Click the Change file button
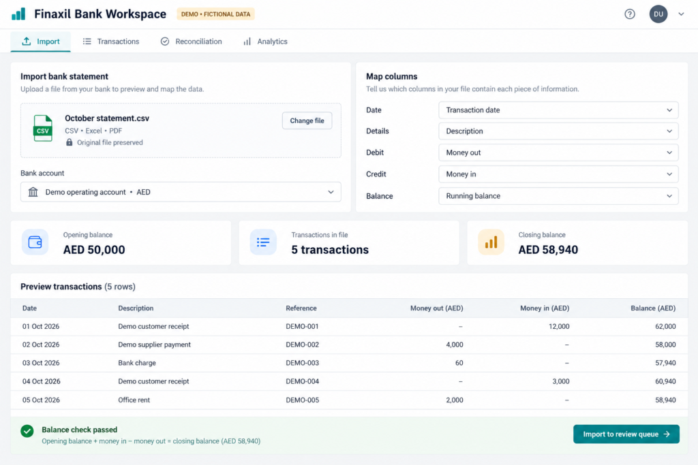 tap(307, 121)
